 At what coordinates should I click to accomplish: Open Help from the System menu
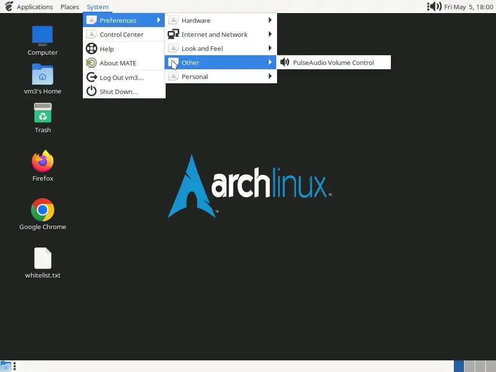124,49
